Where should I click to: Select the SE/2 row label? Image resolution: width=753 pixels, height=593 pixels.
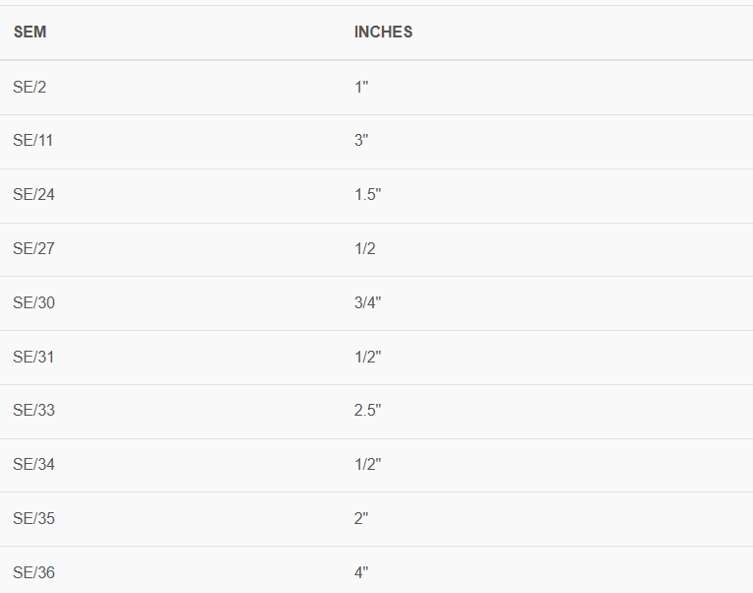click(30, 87)
